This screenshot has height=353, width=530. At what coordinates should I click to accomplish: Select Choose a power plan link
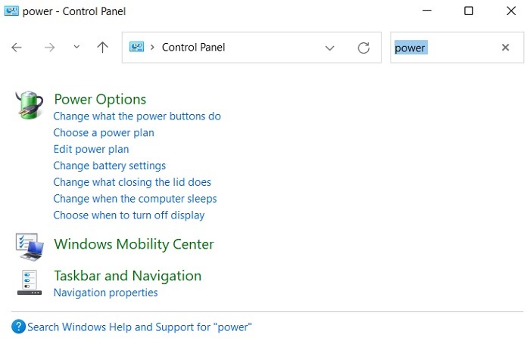click(x=104, y=133)
